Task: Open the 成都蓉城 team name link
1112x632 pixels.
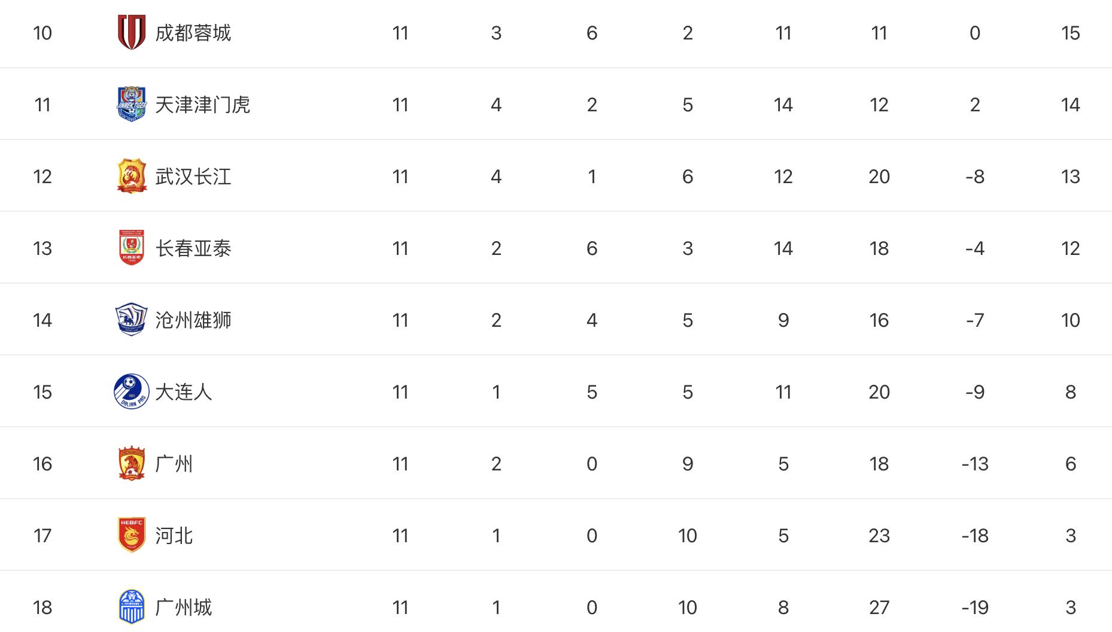Action: 193,33
